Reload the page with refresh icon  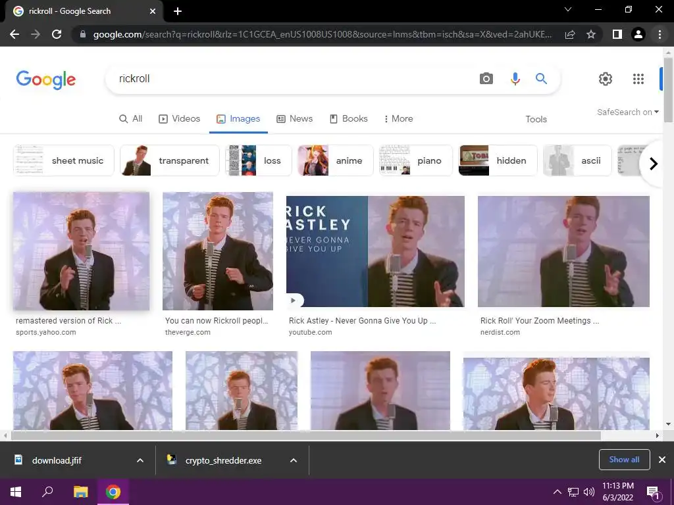pyautogui.click(x=57, y=34)
